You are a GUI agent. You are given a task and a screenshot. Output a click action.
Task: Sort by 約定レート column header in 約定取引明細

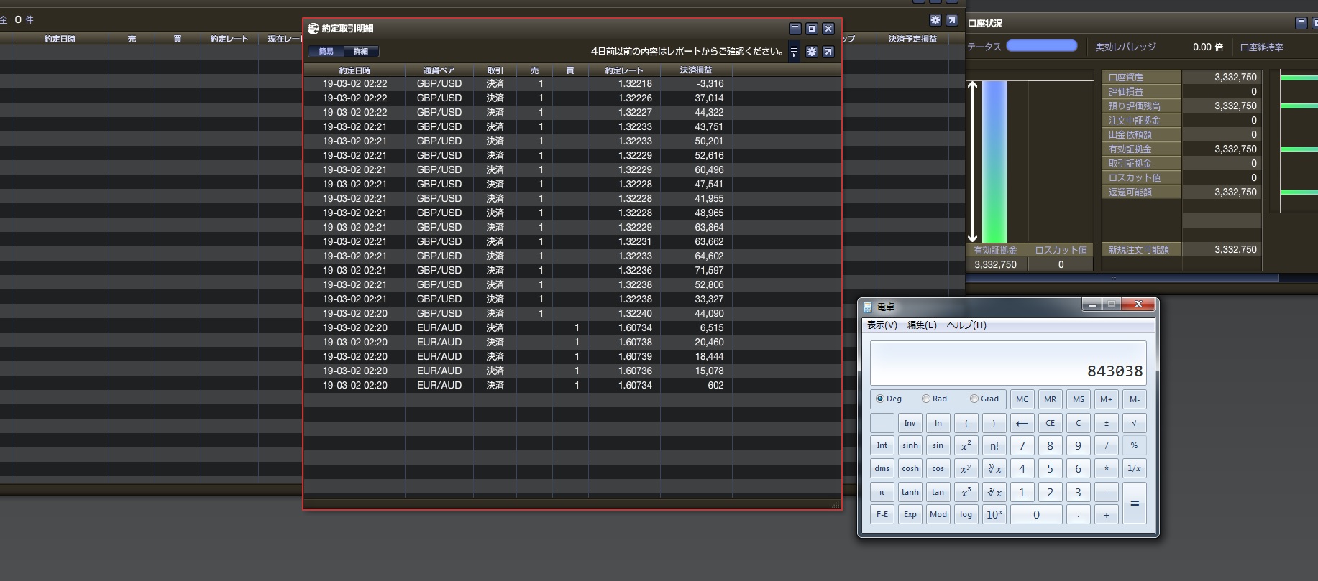(x=624, y=70)
